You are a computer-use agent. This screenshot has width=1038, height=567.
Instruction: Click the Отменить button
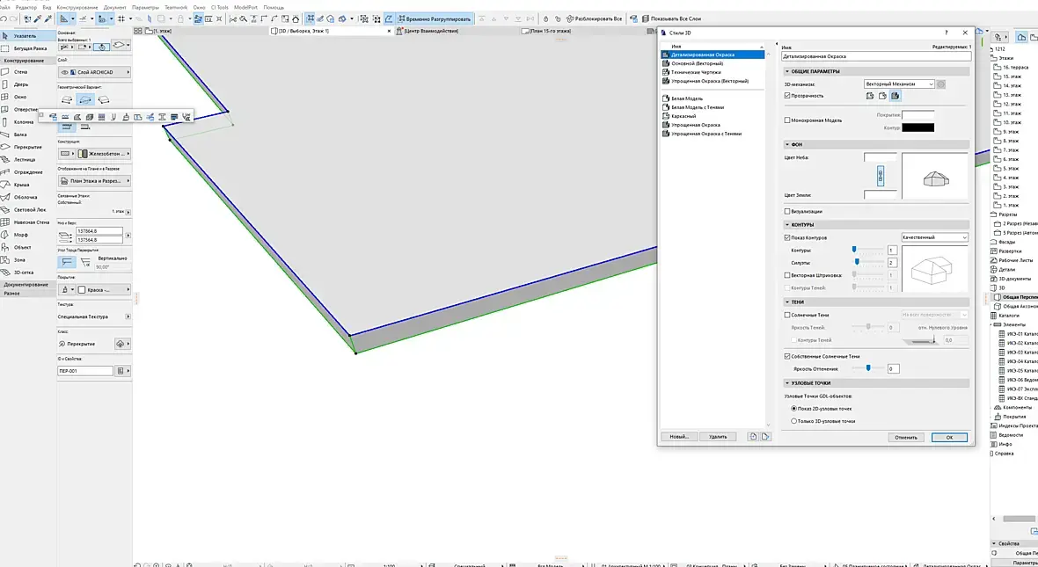pos(906,437)
